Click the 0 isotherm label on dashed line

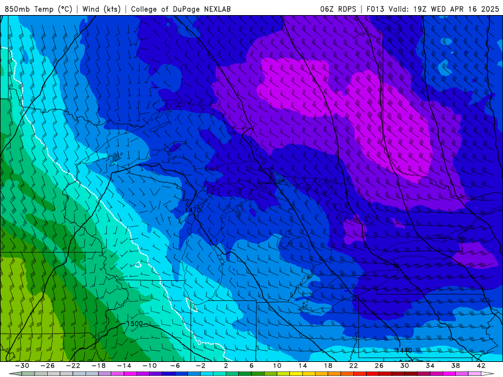click(x=199, y=342)
